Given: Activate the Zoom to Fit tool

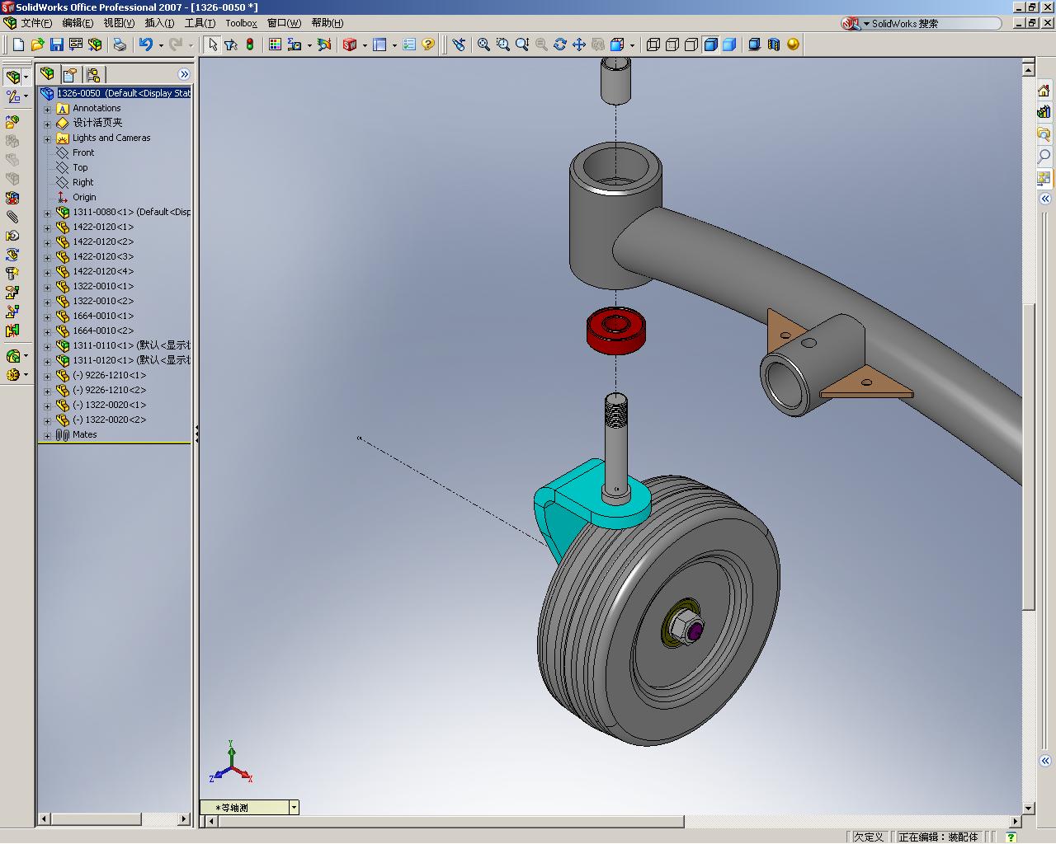Looking at the screenshot, I should tap(484, 45).
